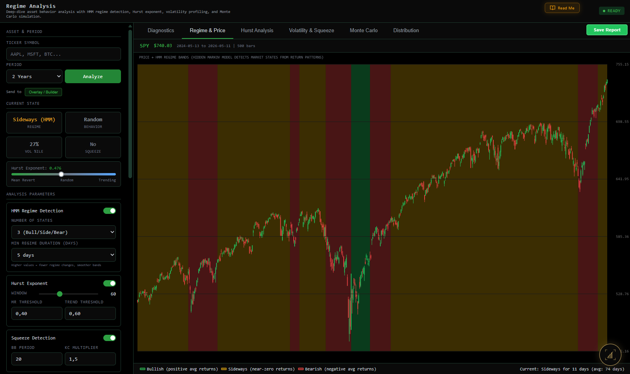Click the 500 bars text

click(x=246, y=46)
